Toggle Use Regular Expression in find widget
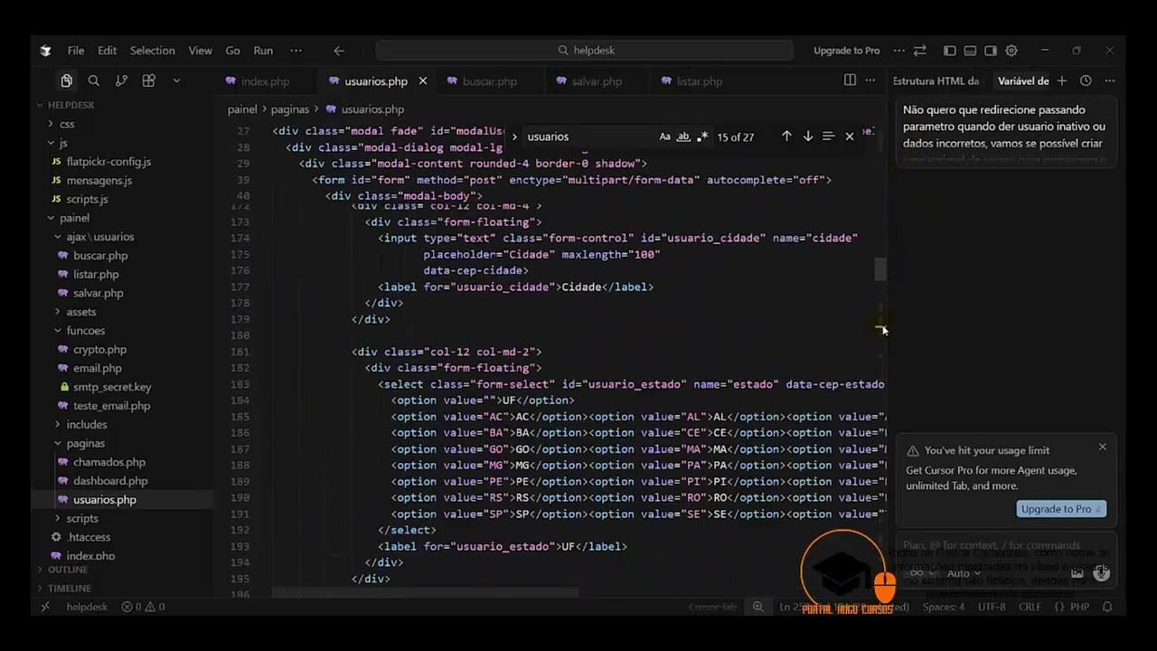This screenshot has height=651, width=1157. coord(702,137)
